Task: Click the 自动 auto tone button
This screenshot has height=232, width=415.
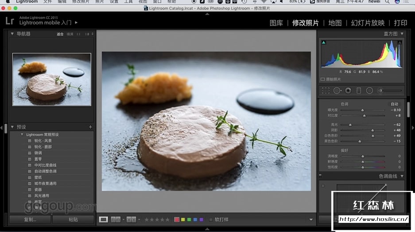Action: click(394, 104)
